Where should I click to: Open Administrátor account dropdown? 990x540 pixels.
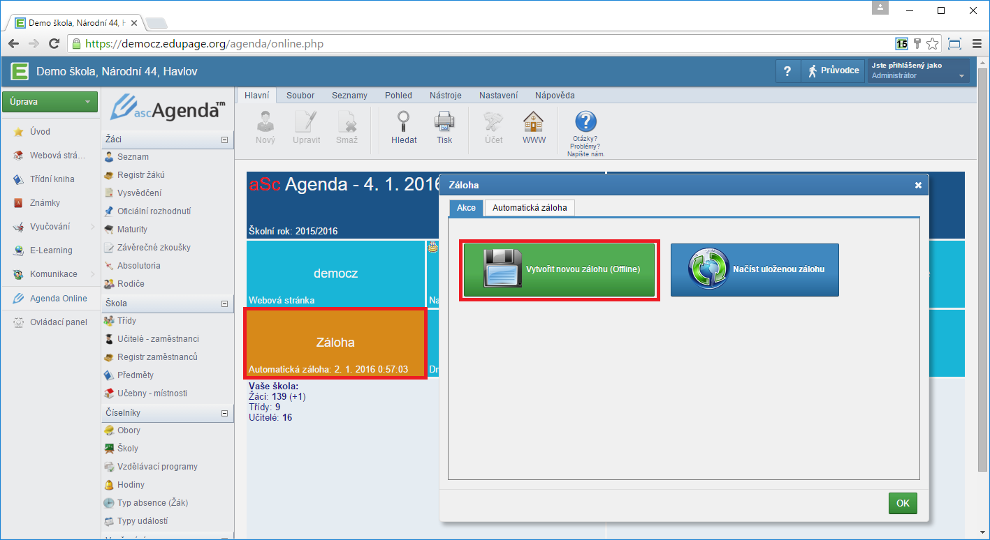918,70
